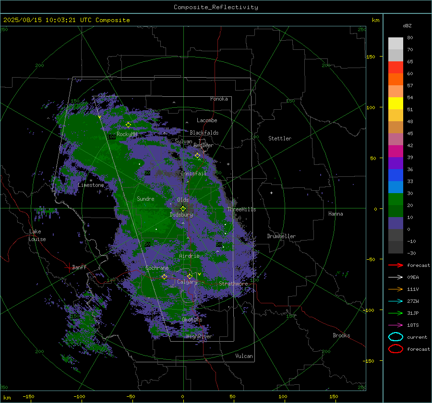432x403 pixels.
Task: Select the red 60-65 dBZ swatch
Action: pyautogui.click(x=396, y=67)
